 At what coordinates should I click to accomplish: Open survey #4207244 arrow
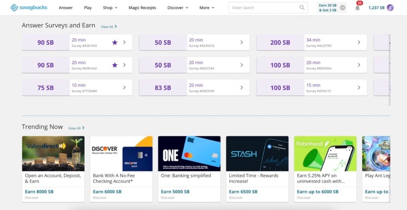242,65
